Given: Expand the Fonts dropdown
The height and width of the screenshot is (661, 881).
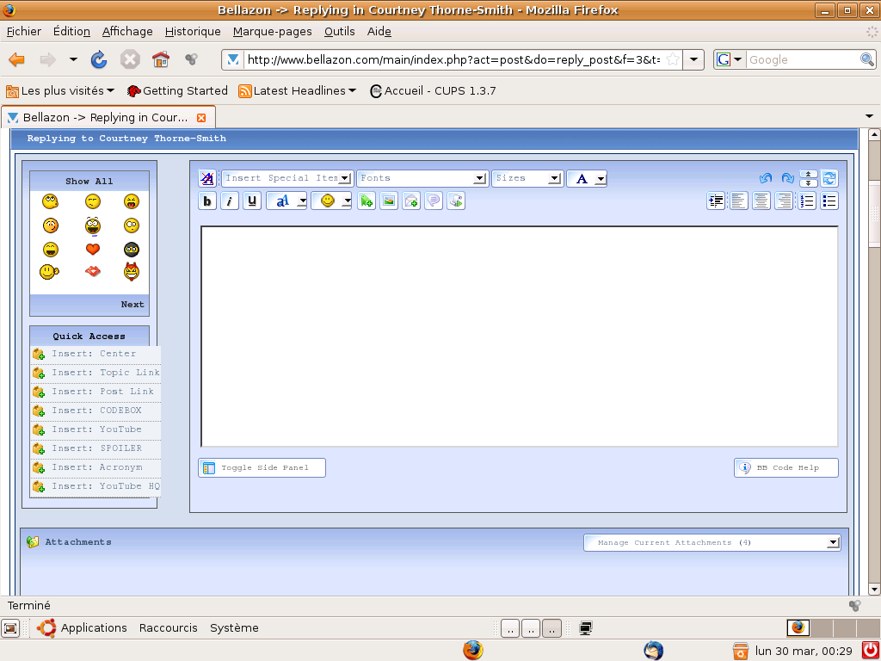Looking at the screenshot, I should click(x=422, y=178).
